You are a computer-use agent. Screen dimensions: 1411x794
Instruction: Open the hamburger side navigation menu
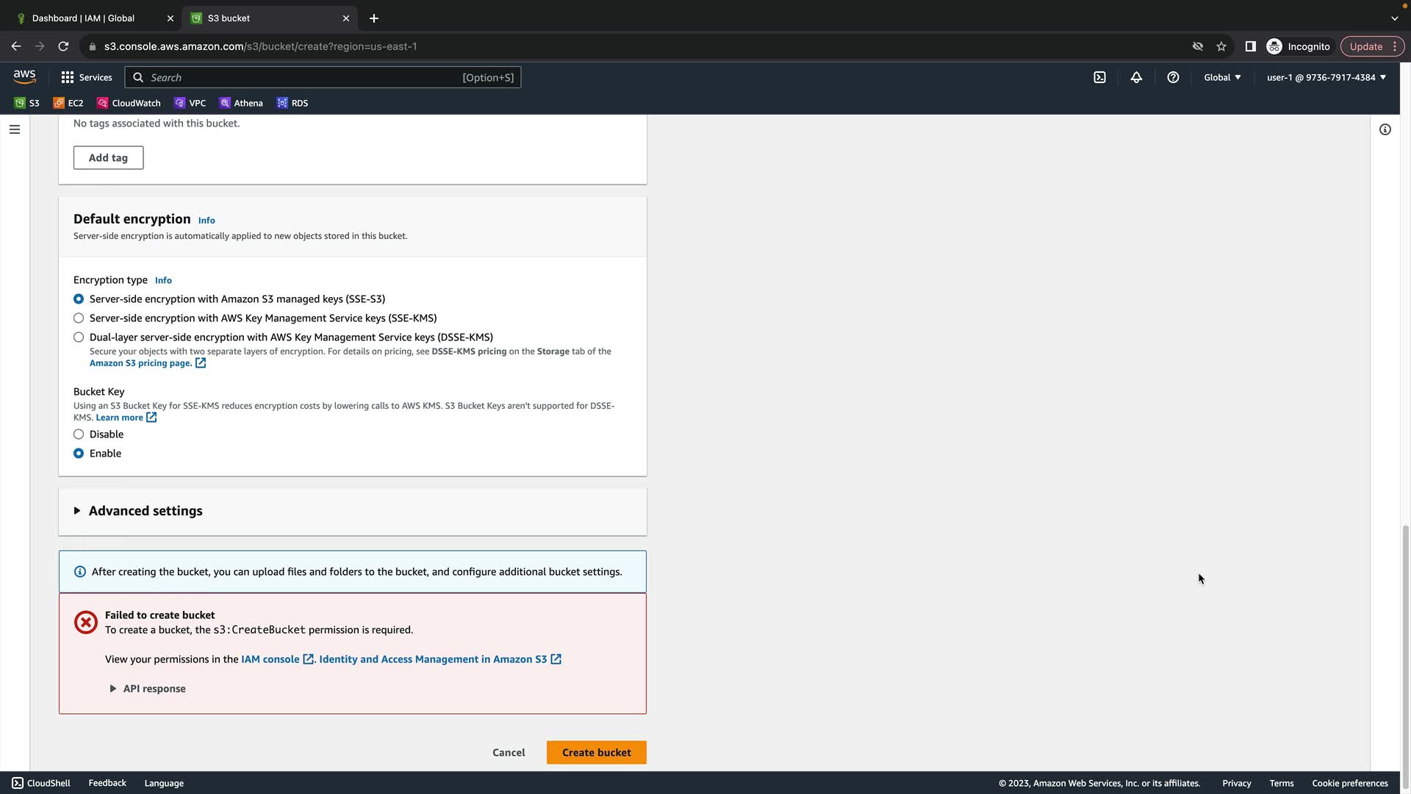click(x=15, y=129)
